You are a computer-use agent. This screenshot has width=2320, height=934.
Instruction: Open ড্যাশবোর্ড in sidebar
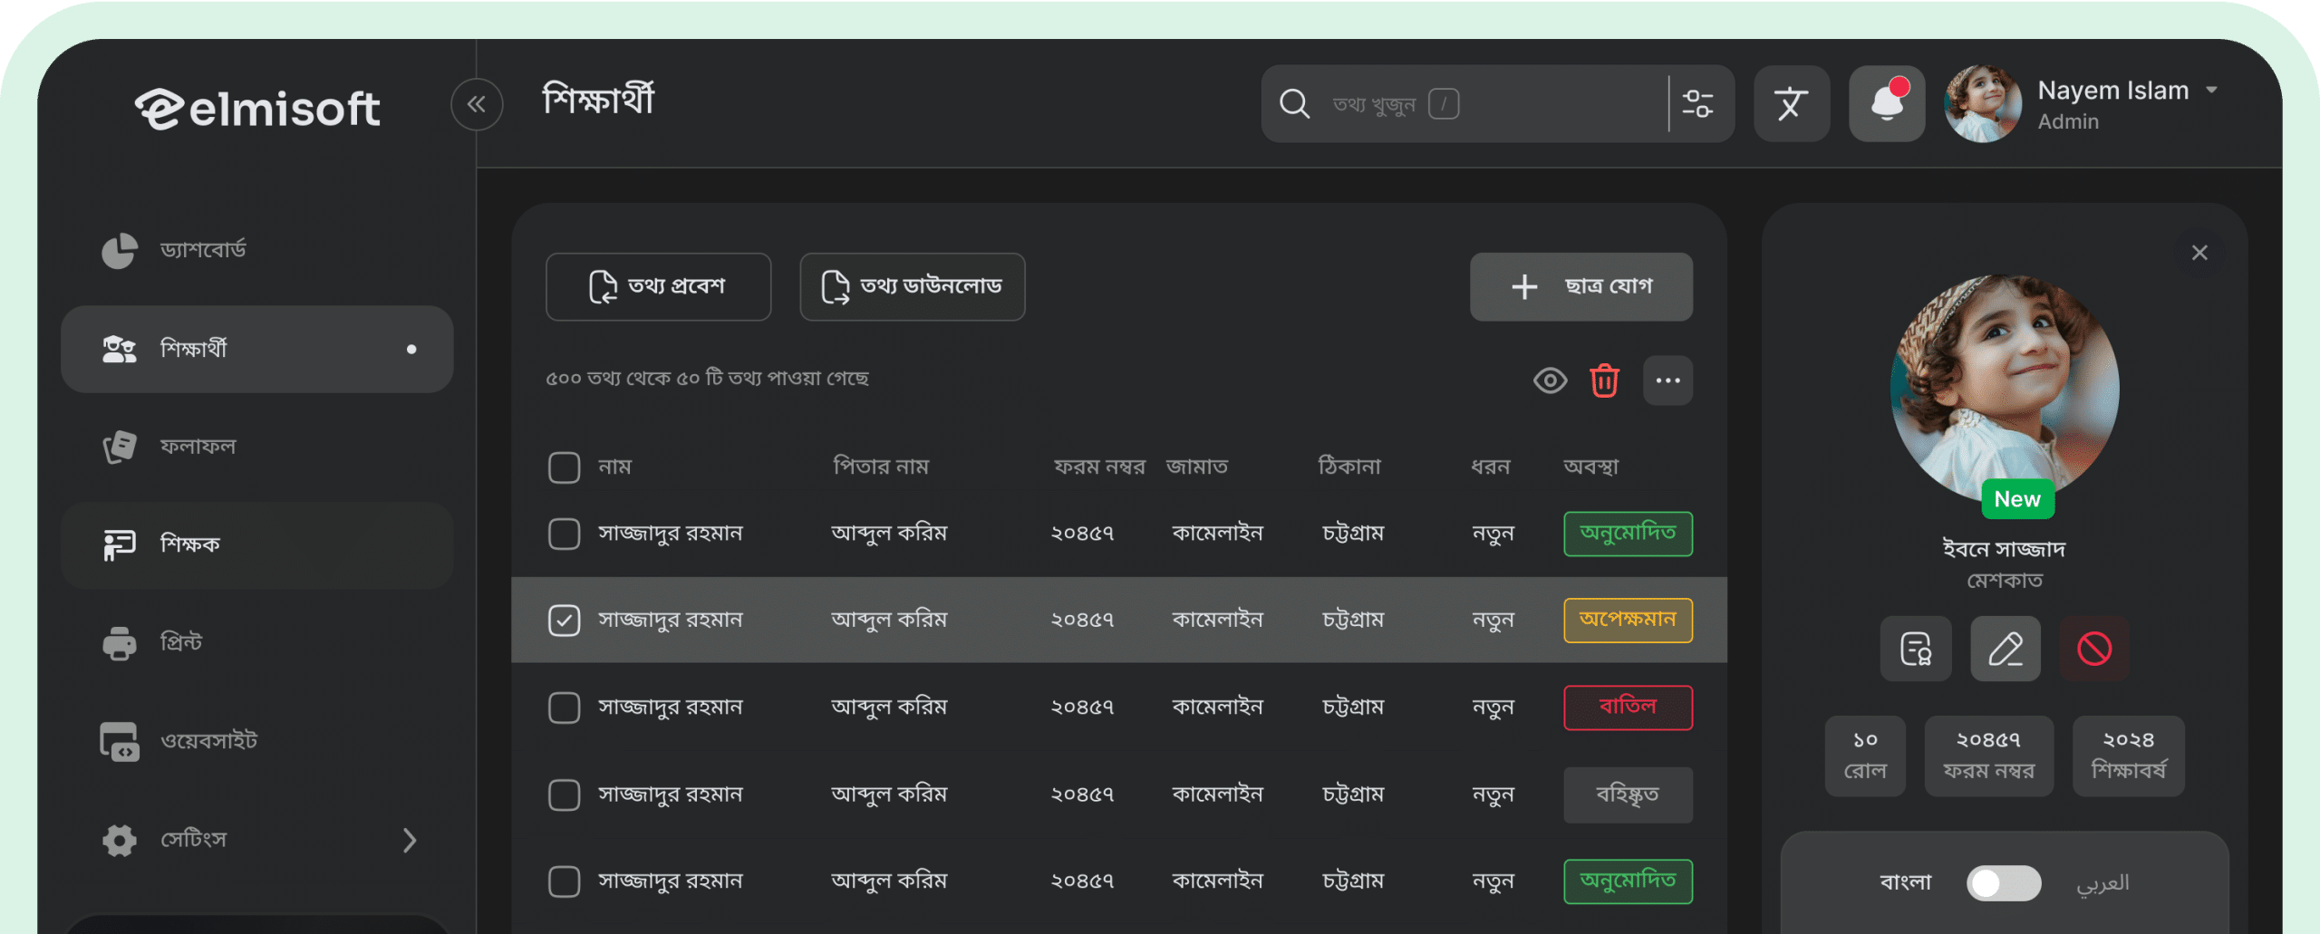pos(257,251)
